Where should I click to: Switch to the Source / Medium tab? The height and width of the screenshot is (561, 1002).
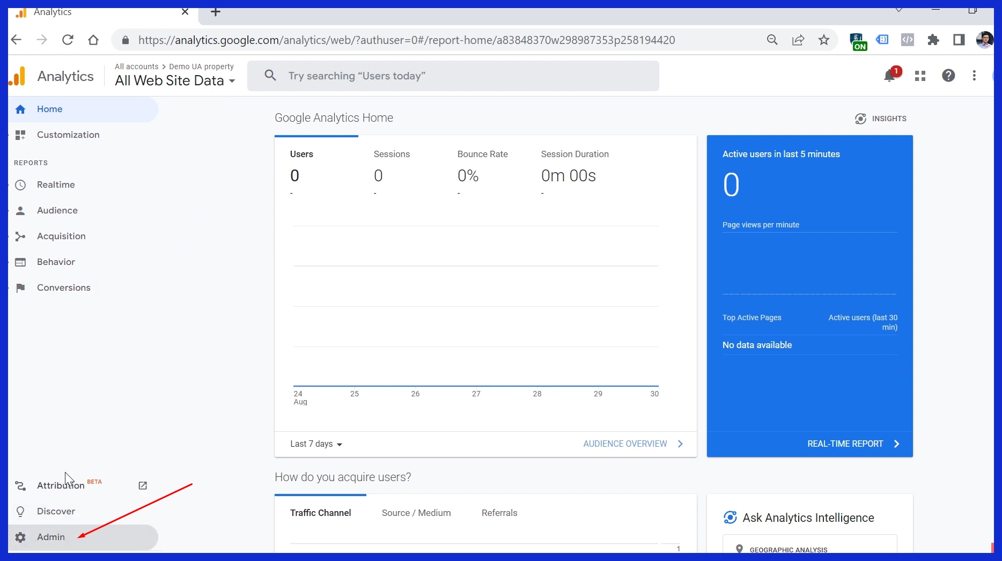click(x=416, y=513)
